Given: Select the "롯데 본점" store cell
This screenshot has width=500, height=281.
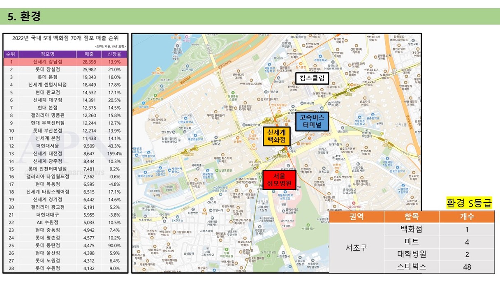Looking at the screenshot, I should tap(47, 77).
